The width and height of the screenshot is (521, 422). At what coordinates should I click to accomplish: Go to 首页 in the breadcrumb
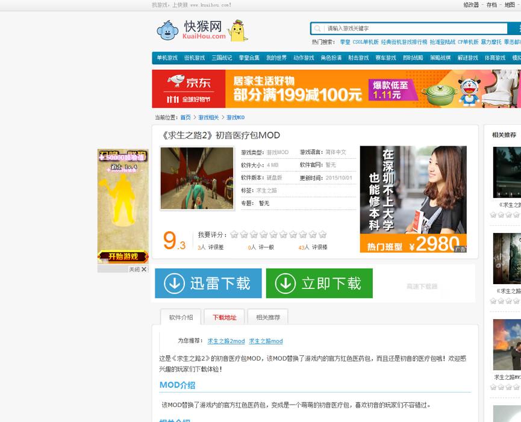[x=186, y=117]
